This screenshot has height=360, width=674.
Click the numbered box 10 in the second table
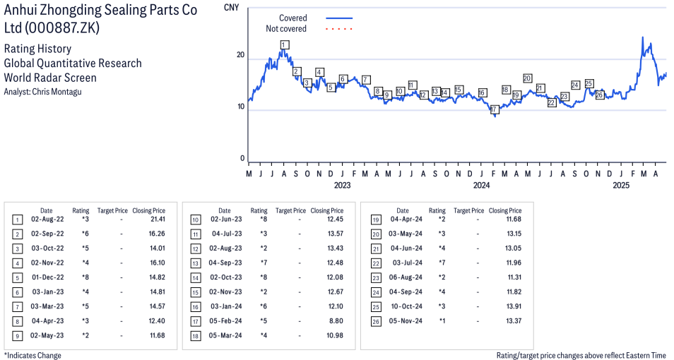coord(195,220)
